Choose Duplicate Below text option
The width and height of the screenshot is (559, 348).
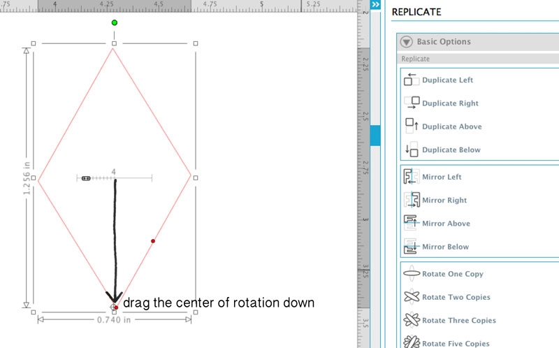pos(451,150)
